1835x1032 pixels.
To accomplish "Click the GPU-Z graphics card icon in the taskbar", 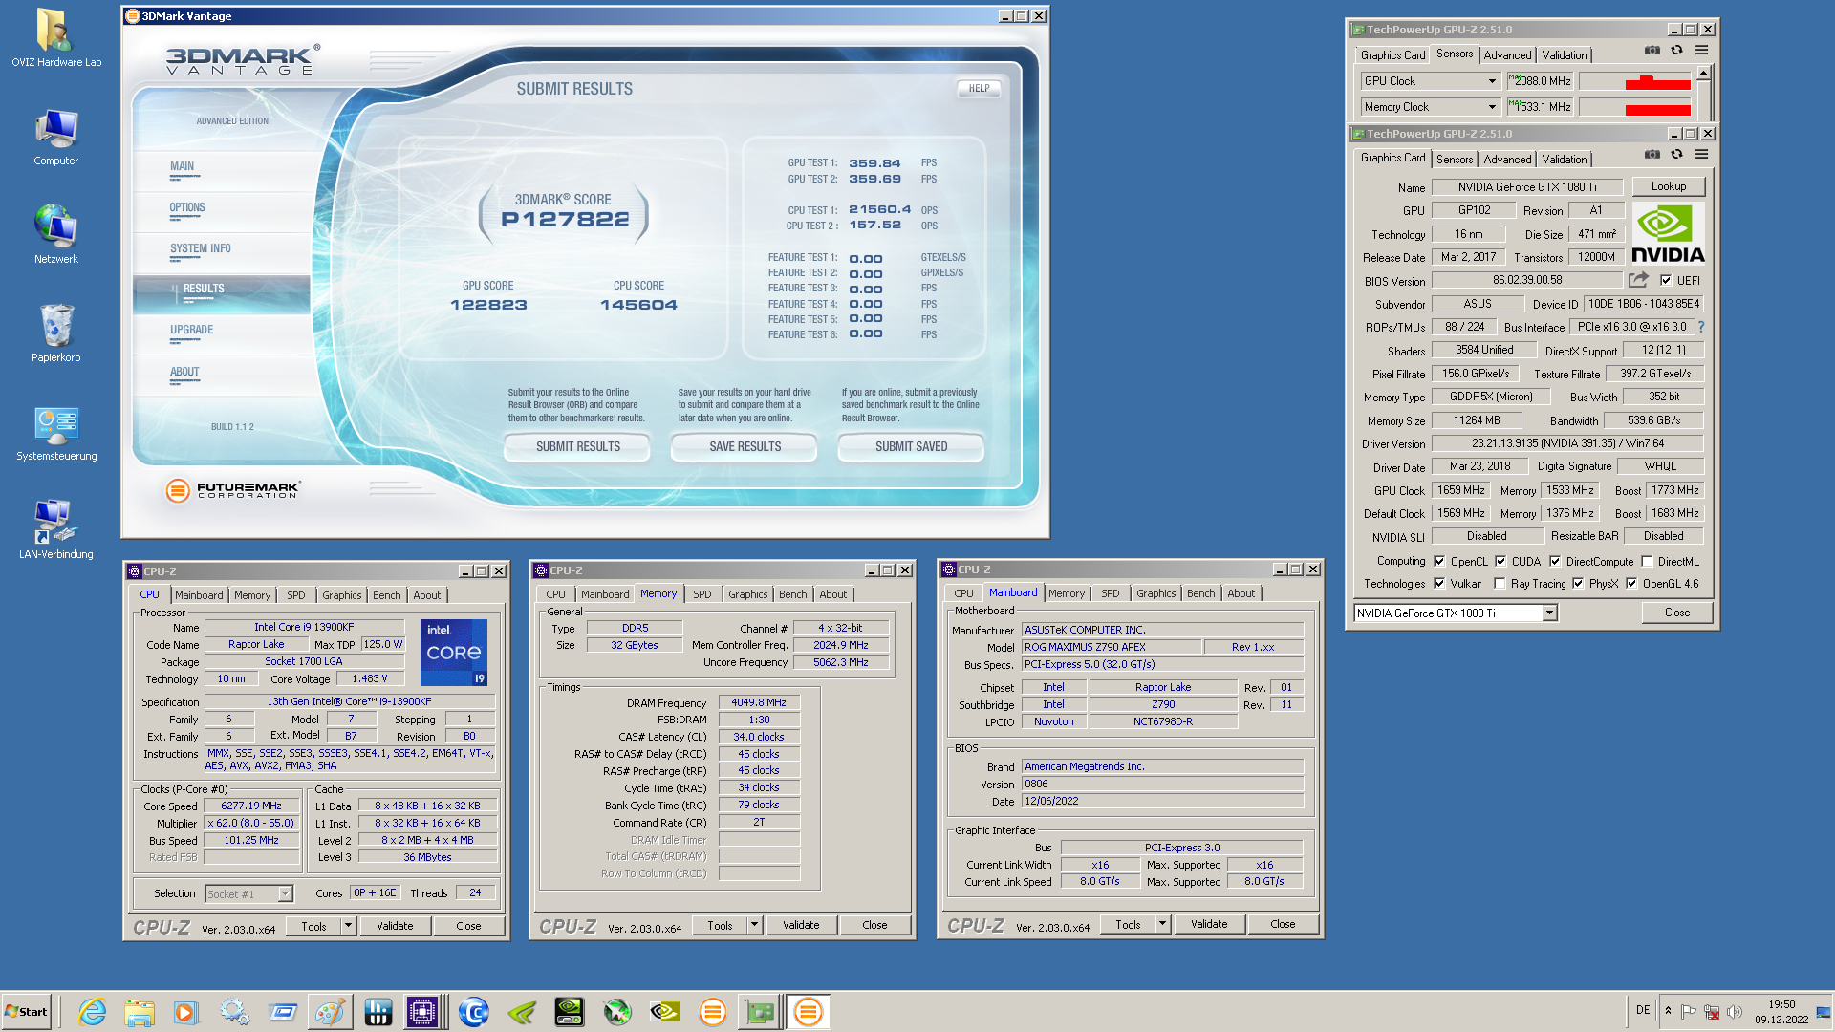I will point(760,1012).
